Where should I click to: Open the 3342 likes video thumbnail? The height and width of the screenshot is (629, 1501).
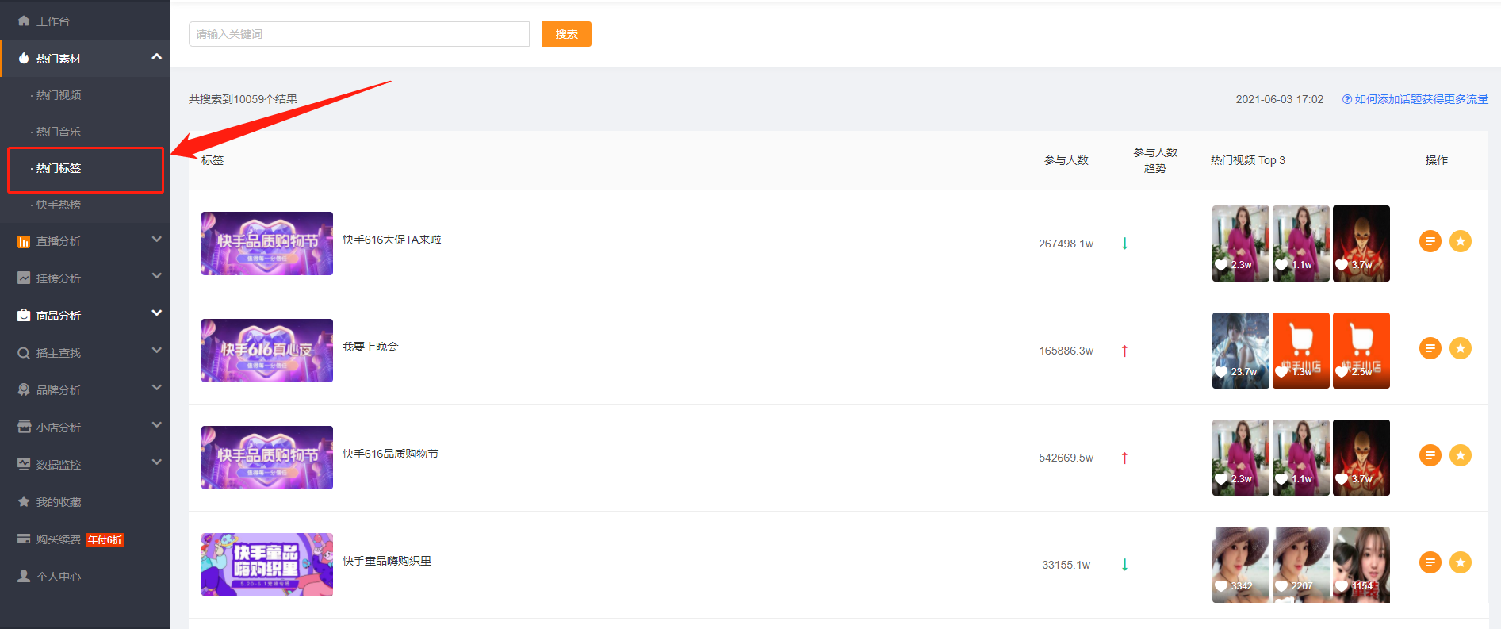1241,565
